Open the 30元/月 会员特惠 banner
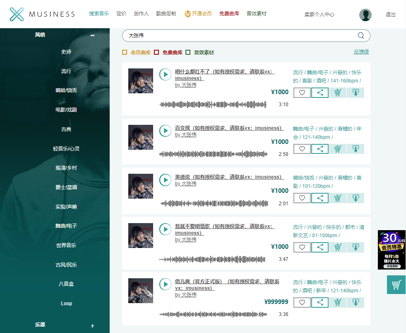 point(392,250)
